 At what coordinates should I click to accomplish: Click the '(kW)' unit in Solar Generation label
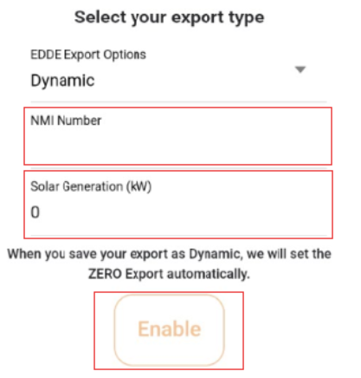(x=139, y=186)
